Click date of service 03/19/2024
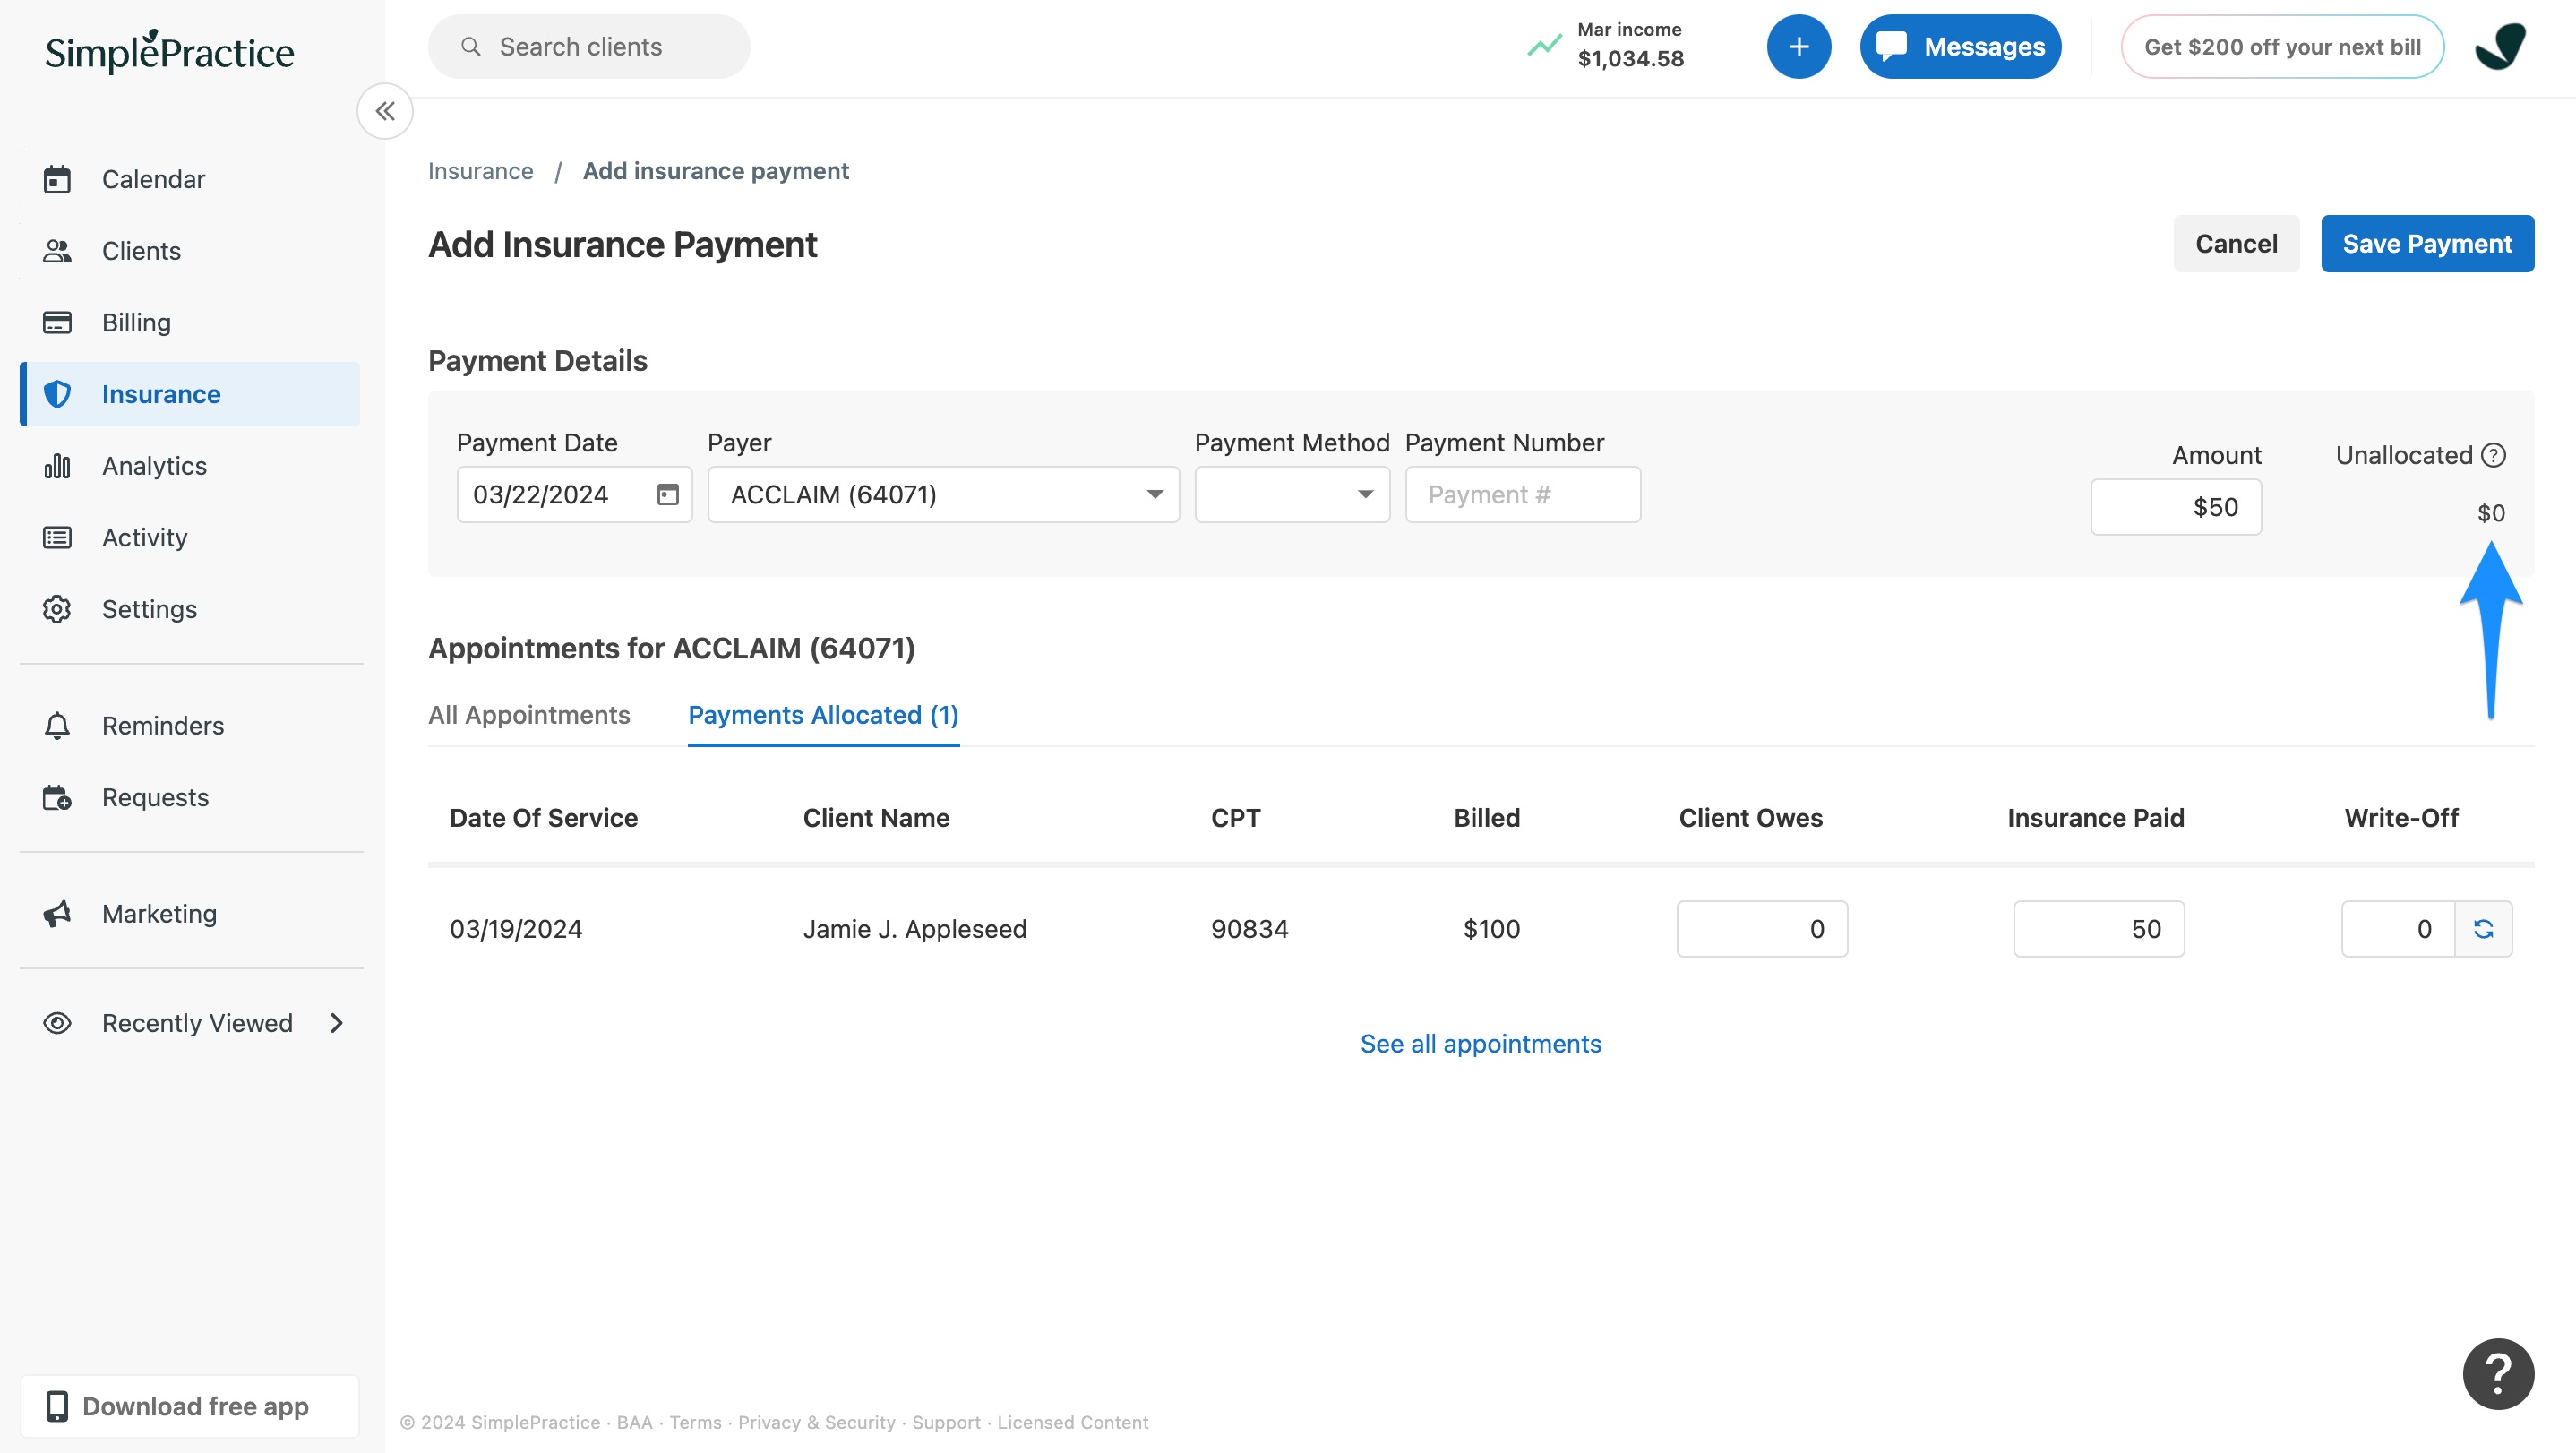 (x=516, y=929)
